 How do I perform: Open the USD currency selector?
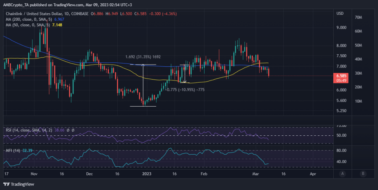point(340,14)
